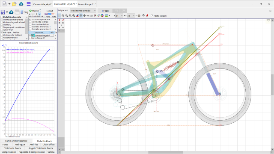This screenshot has height=154, width=274.
Task: Toggle Asse ruota posteriore checkbox
Action: pyautogui.click(x=30, y=20)
